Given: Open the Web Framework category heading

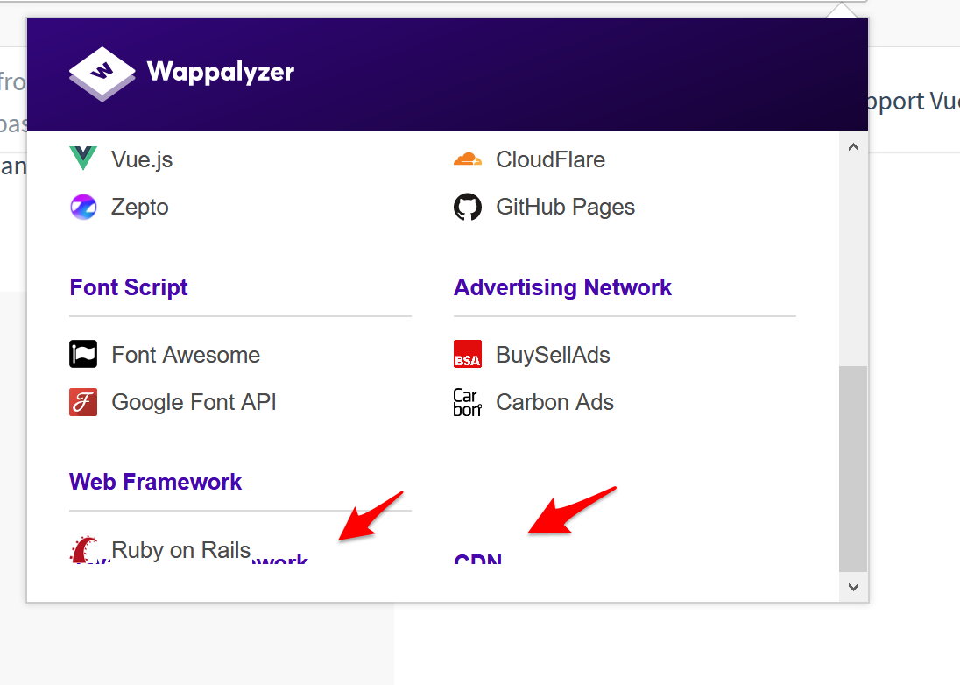Looking at the screenshot, I should pos(156,482).
